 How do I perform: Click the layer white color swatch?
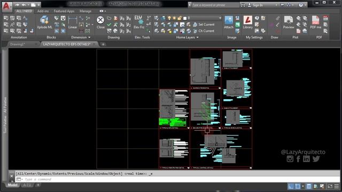(x=185, y=18)
